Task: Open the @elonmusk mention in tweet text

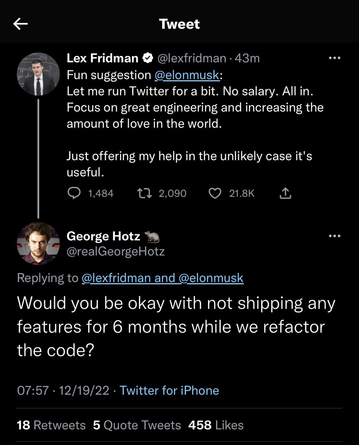Action: pyautogui.click(x=187, y=75)
